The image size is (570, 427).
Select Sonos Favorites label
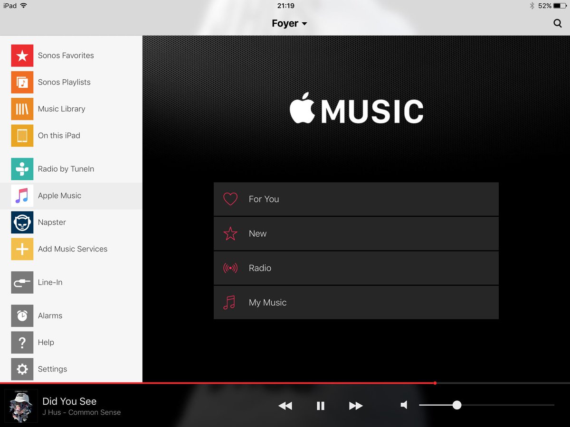point(66,56)
